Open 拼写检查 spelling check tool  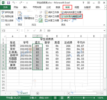pyautogui.click(x=7, y=12)
